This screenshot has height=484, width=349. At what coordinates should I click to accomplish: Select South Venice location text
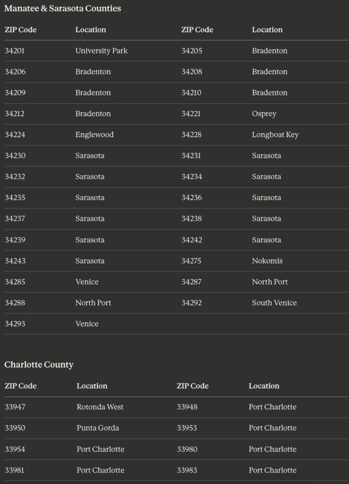tap(274, 303)
